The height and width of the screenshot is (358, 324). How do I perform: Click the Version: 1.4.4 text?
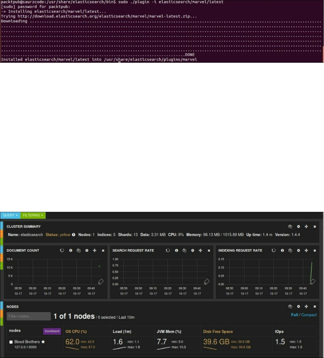(x=287, y=235)
